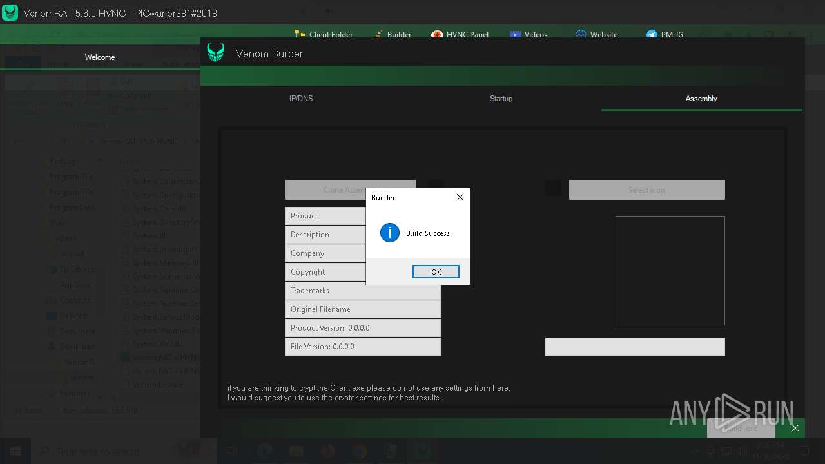Click System.Core.dll in the file list
Image resolution: width=825 pixels, height=464 pixels.
(159, 209)
